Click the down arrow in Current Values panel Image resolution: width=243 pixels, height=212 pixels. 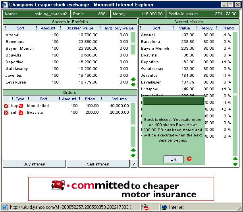coord(235,164)
